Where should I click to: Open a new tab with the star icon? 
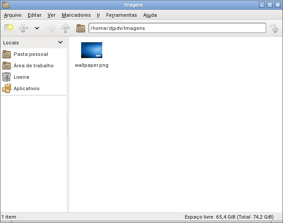pyautogui.click(x=9, y=28)
